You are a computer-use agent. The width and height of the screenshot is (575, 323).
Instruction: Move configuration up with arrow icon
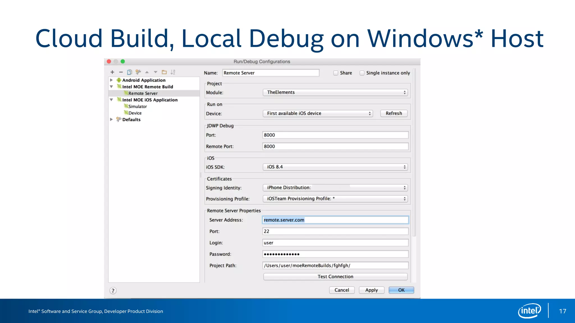147,72
